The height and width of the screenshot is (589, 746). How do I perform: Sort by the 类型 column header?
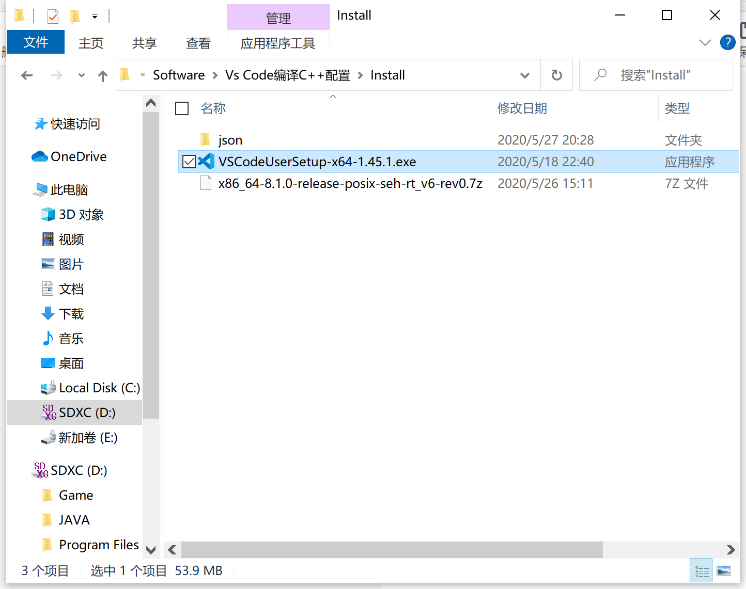click(x=677, y=108)
